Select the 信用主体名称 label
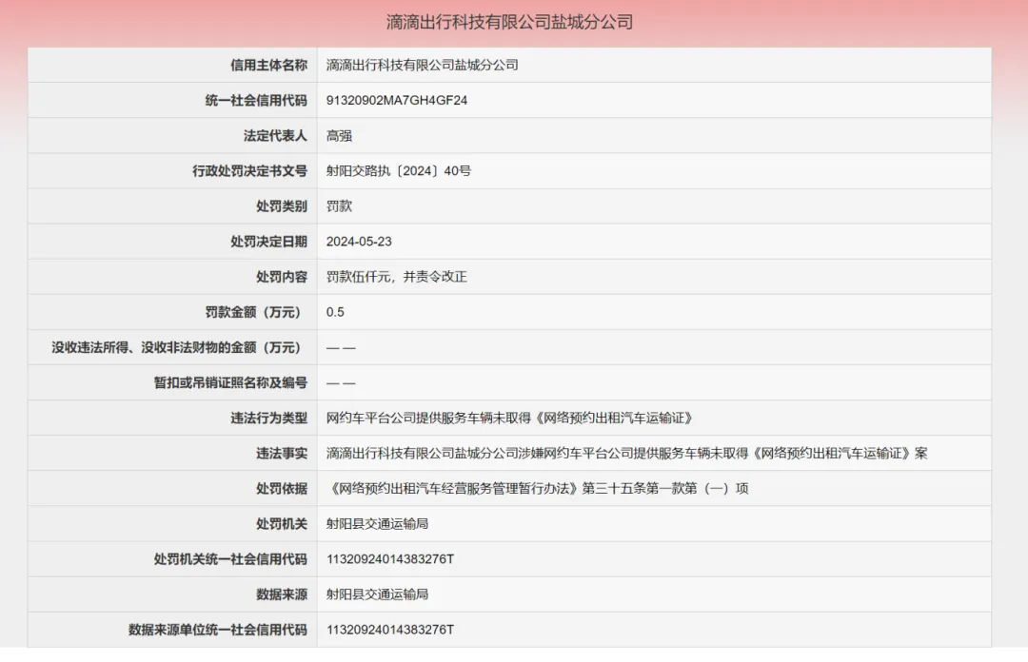 268,65
